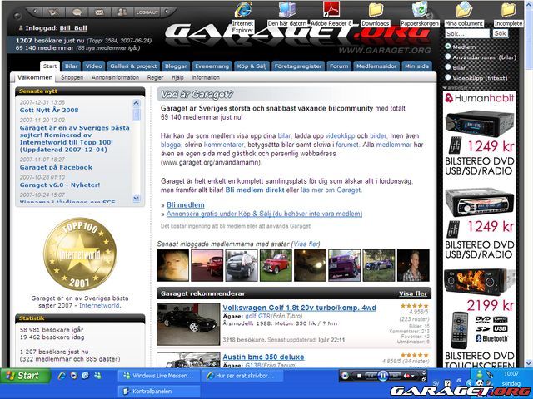Open friends via the two-people icon

122,12
